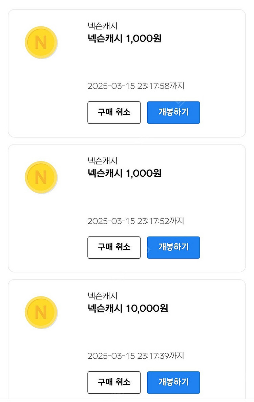Screen dimensions: 254x402
Task: Tap small 넥슨캐시 label in the 23:17:58 card
Action: (x=103, y=26)
